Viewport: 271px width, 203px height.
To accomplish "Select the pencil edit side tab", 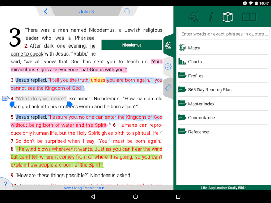I will tap(168, 88).
